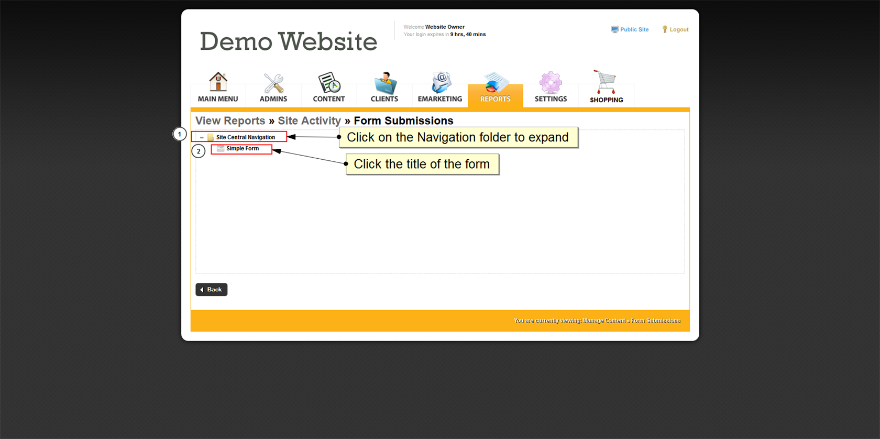Select the Site Central Navigation folder label
Image resolution: width=880 pixels, height=439 pixels.
(x=245, y=137)
